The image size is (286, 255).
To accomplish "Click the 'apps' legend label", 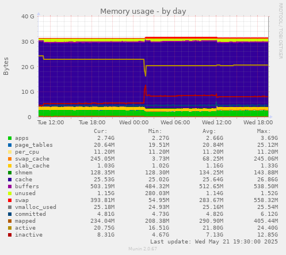I will click(x=22, y=138).
